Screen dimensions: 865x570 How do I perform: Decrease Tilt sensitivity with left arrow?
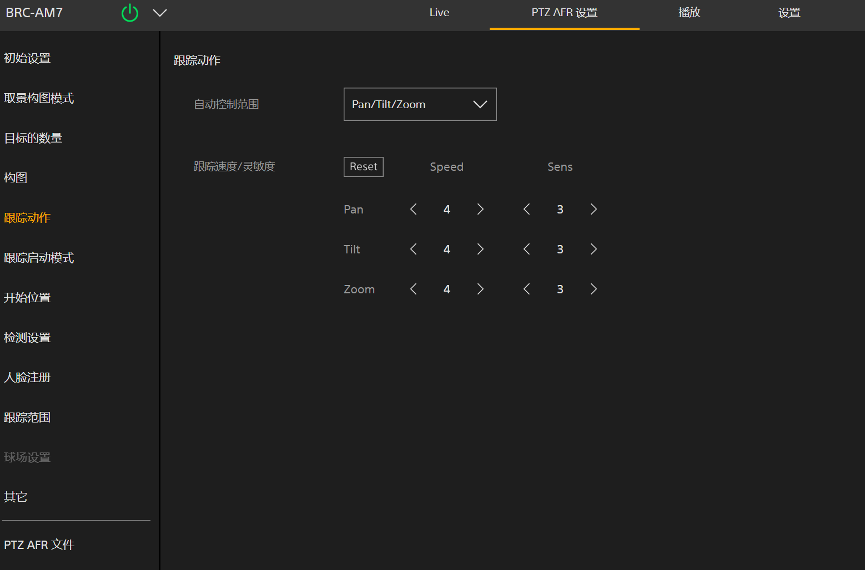526,249
